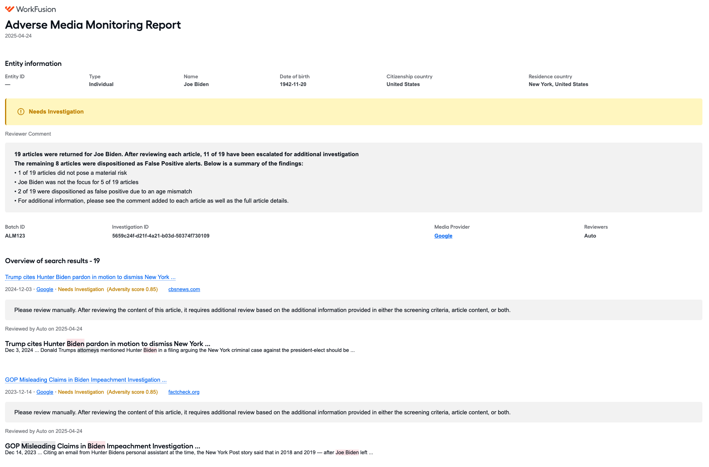Select the date of birth 1942-11-20

(293, 84)
